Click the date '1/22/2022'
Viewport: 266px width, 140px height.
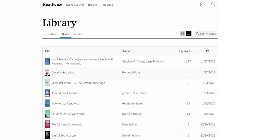[x=209, y=103]
